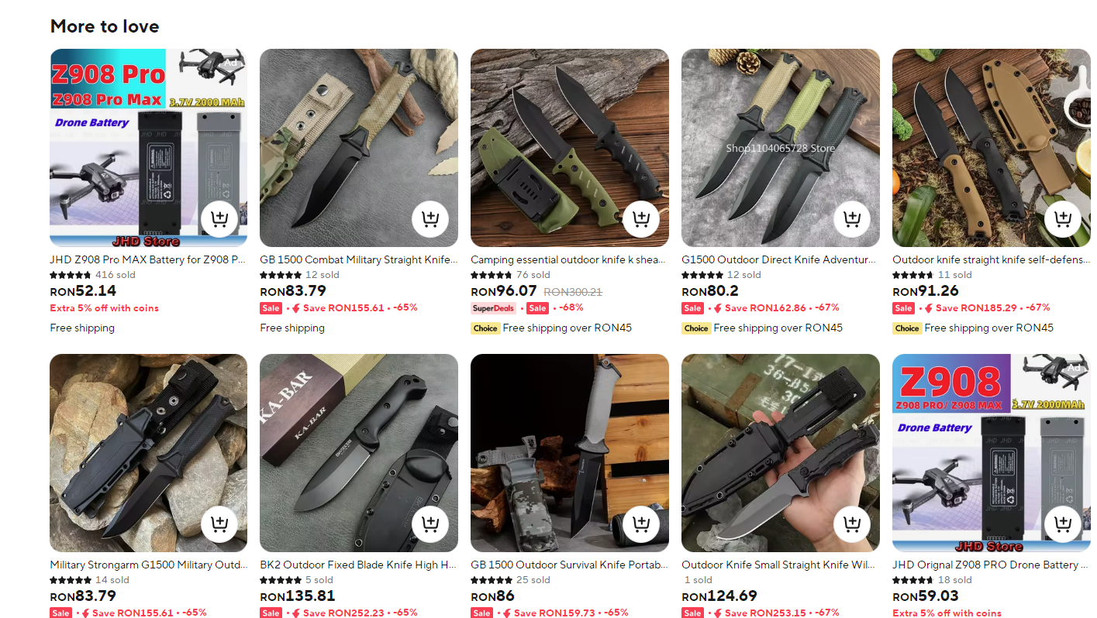This screenshot has height=618, width=1097.
Task: Open Military Strongarm G1500 product title
Action: coord(148,565)
